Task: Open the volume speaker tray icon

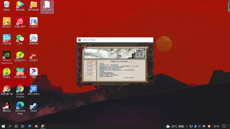Action: pyautogui.click(x=200, y=126)
